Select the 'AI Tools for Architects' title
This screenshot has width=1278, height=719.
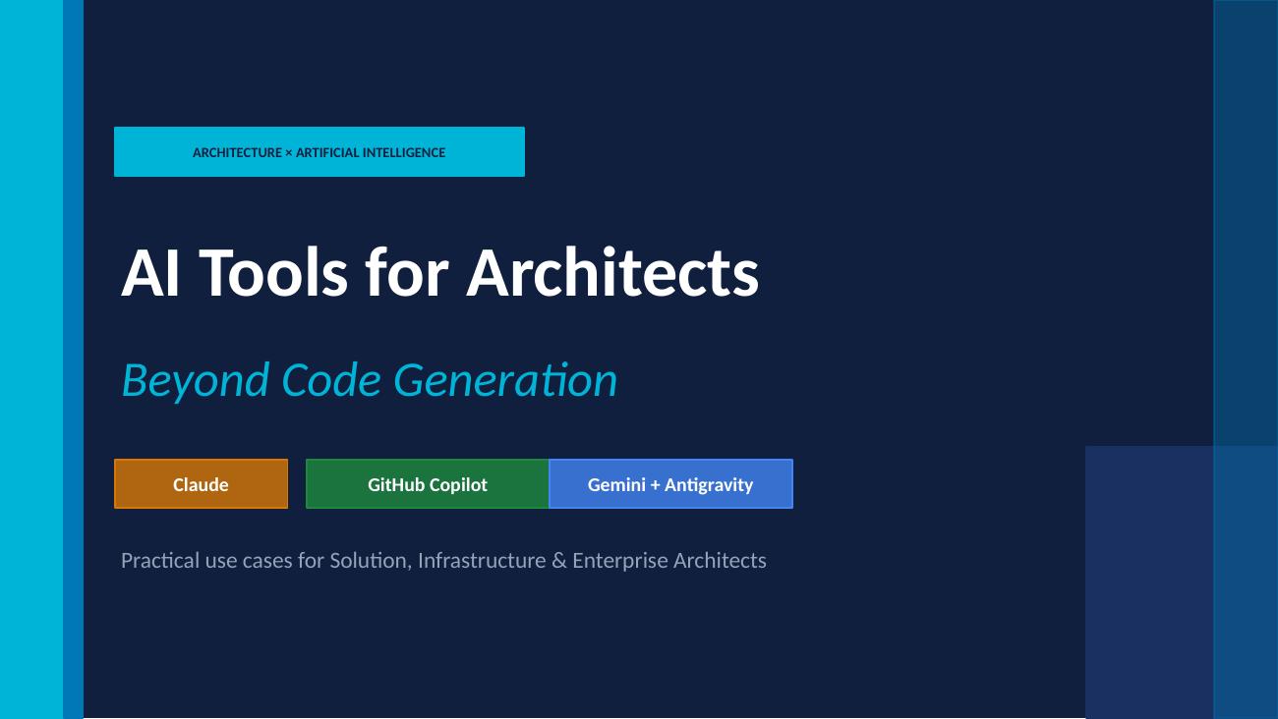click(x=440, y=272)
